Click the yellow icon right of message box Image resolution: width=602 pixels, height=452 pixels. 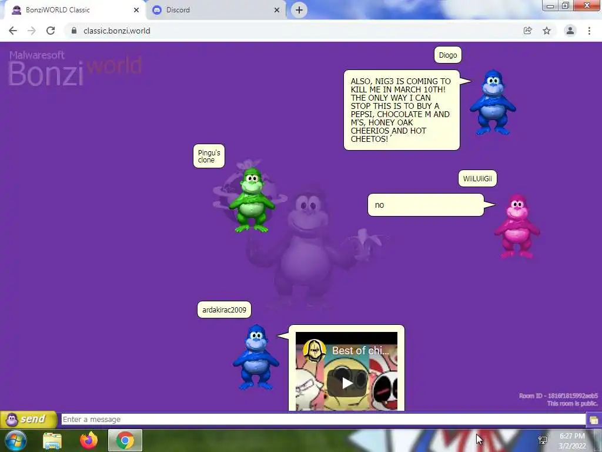(x=594, y=420)
